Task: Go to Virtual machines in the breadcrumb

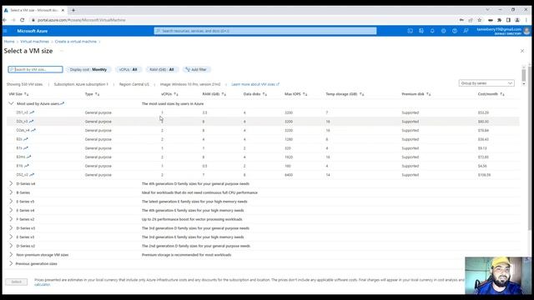Action: pyautogui.click(x=34, y=42)
